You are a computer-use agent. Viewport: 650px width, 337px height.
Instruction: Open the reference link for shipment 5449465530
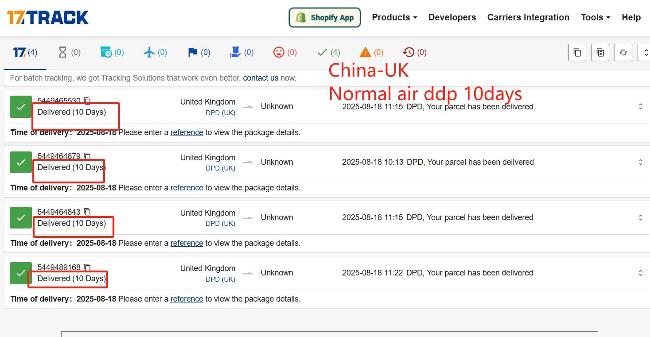click(x=187, y=132)
